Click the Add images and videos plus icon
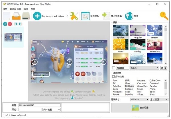The height and width of the screenshot is (119, 171). pyautogui.click(x=37, y=16)
